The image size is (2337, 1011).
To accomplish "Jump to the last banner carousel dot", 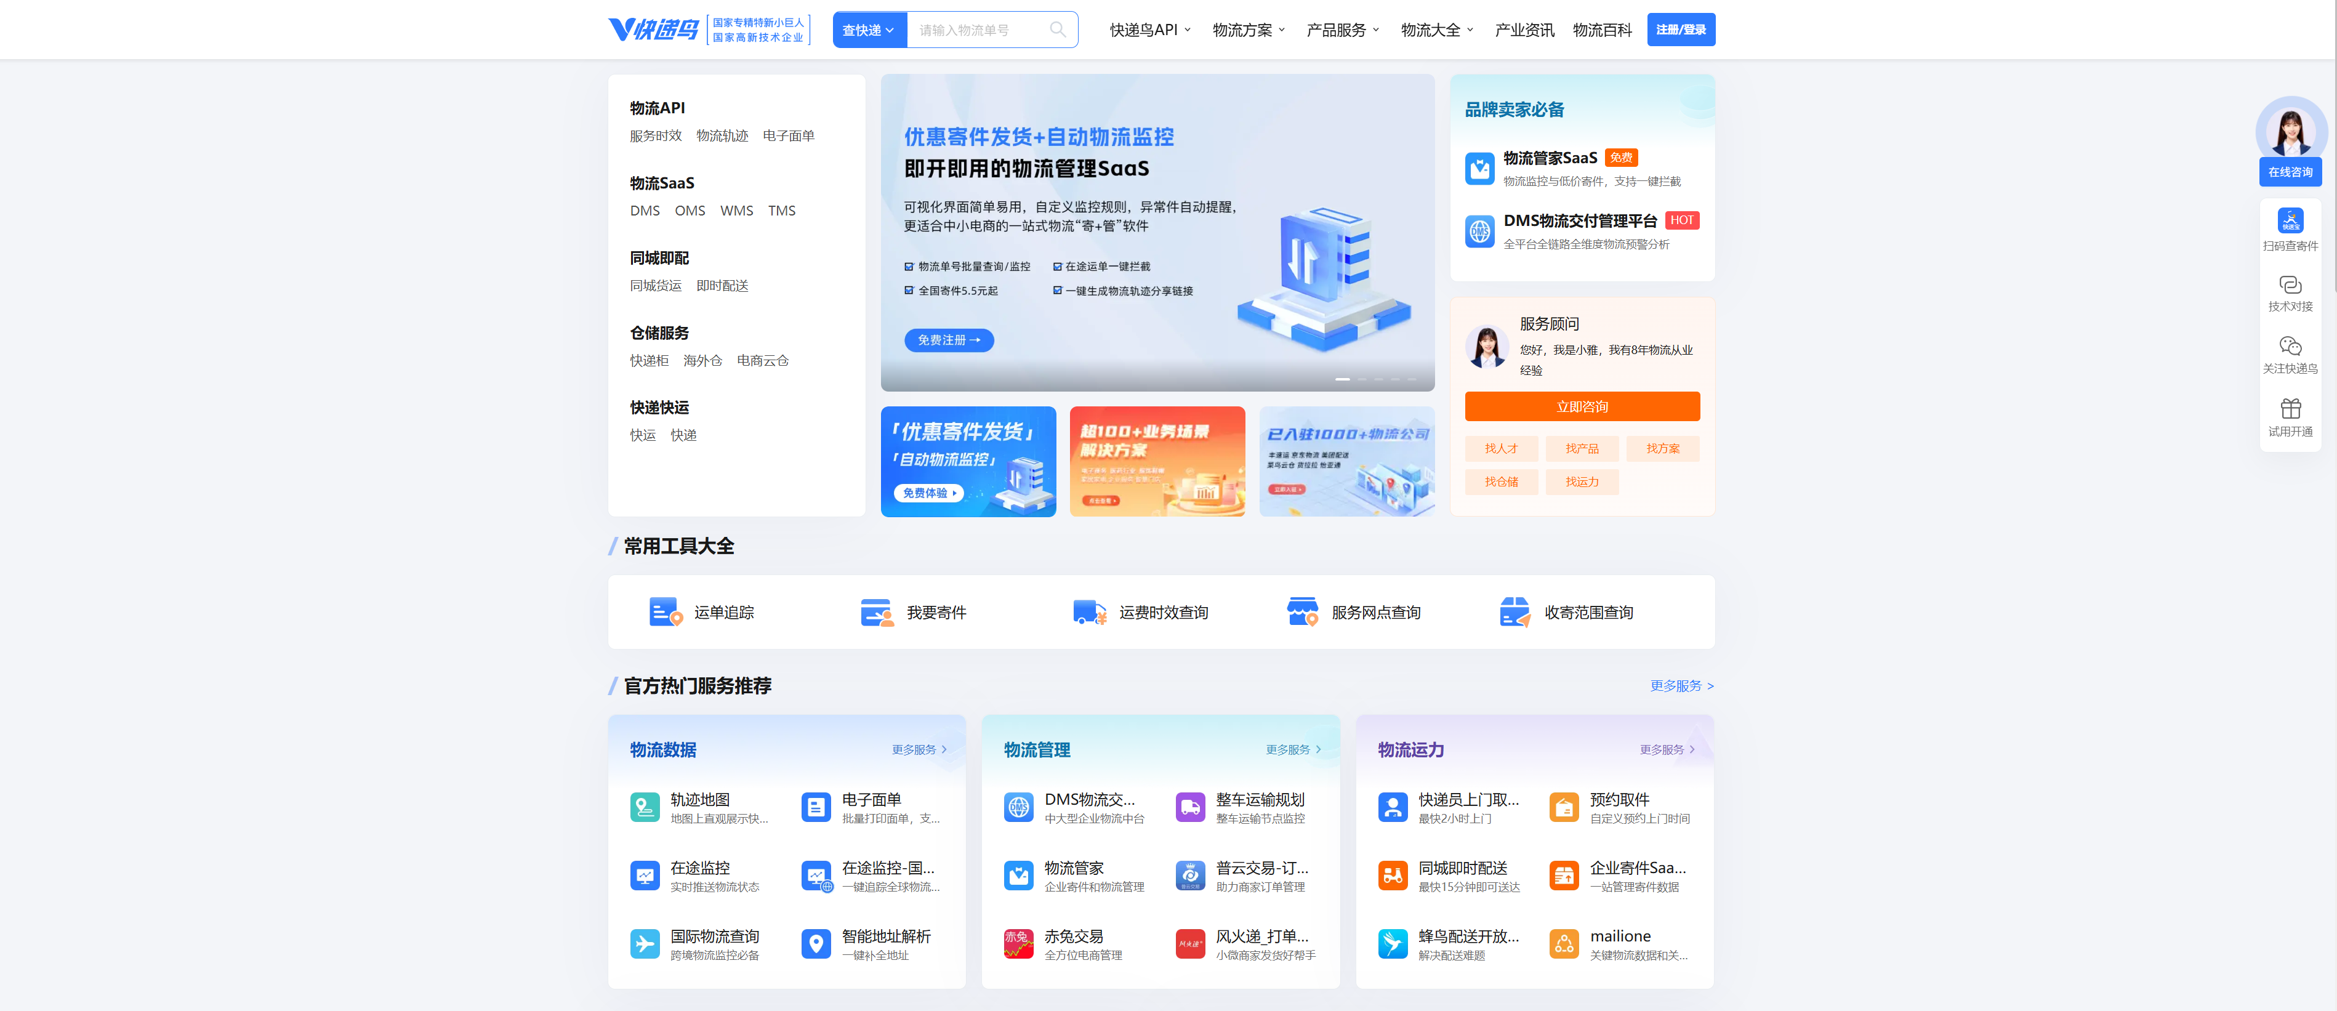I will tap(1412, 379).
